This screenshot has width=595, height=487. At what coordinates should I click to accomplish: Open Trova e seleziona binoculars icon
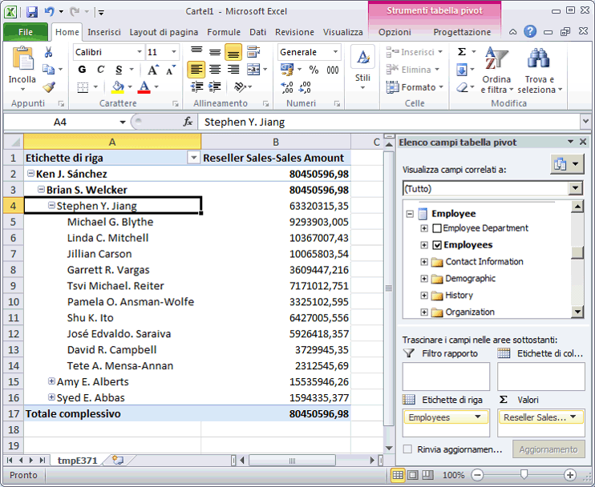point(538,62)
